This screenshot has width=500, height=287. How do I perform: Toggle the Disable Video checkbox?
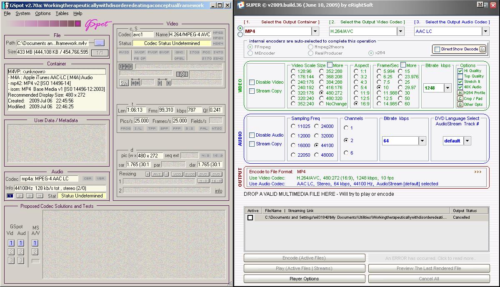pyautogui.click(x=252, y=82)
